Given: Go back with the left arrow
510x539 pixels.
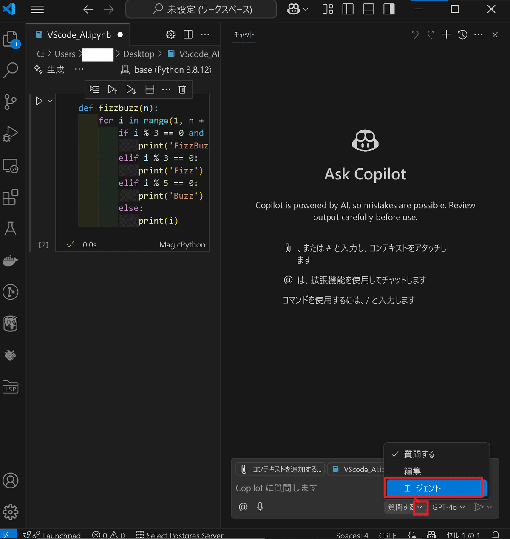Looking at the screenshot, I should 88,9.
